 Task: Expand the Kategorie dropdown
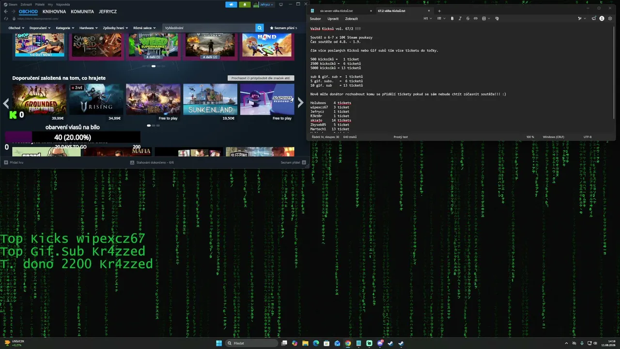(65, 28)
